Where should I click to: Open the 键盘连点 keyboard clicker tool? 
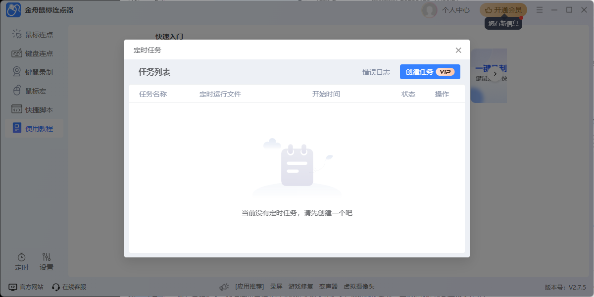[x=35, y=52]
